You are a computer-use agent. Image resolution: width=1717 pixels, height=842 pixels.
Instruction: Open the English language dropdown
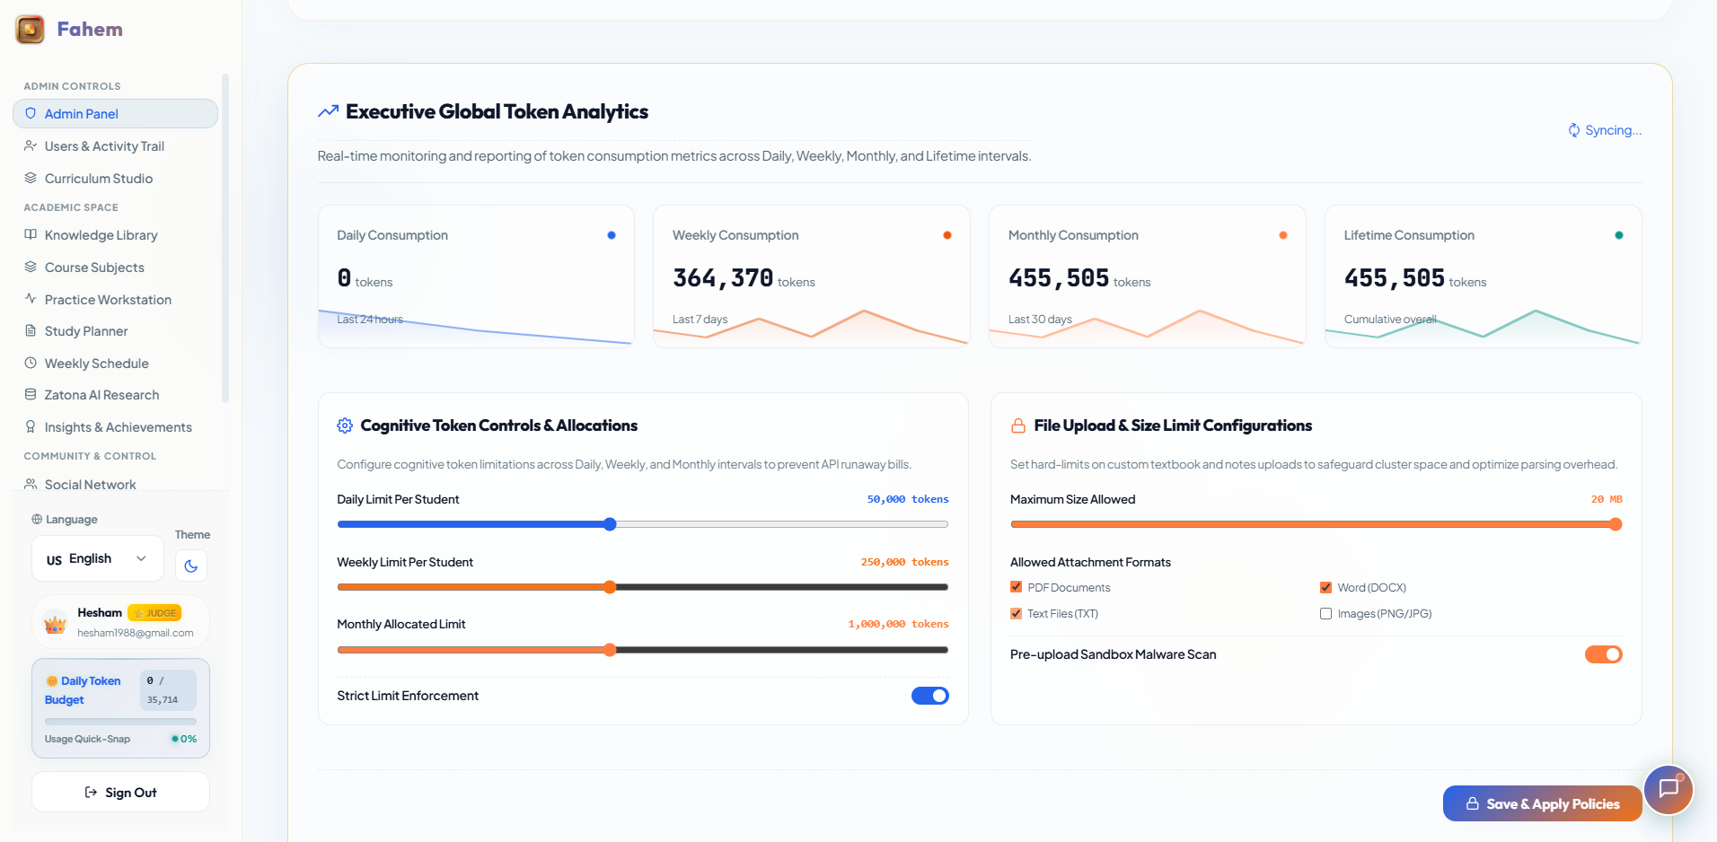coord(98,558)
